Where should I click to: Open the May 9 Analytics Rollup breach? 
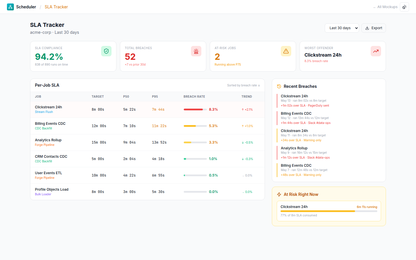pos(329,153)
